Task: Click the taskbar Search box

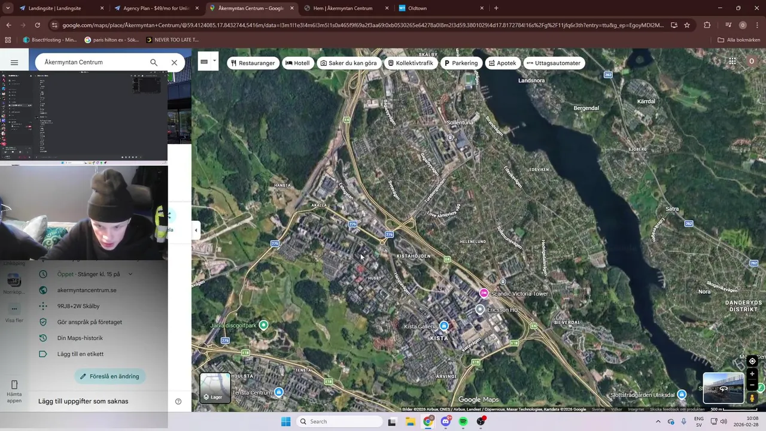Action: point(339,421)
